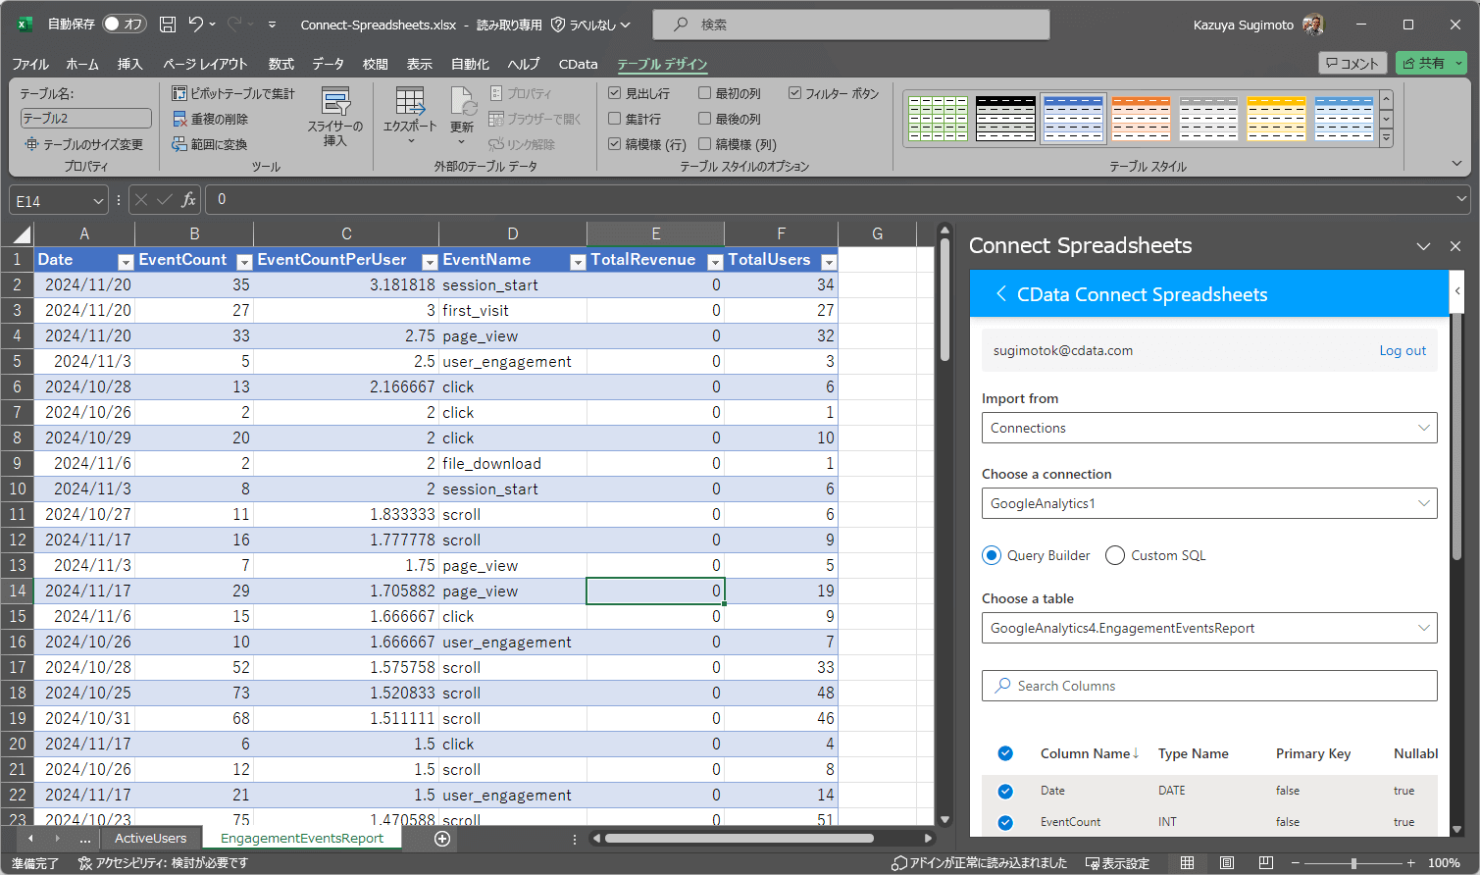
Task: Uncheck the header row checkbox
Action: click(615, 93)
